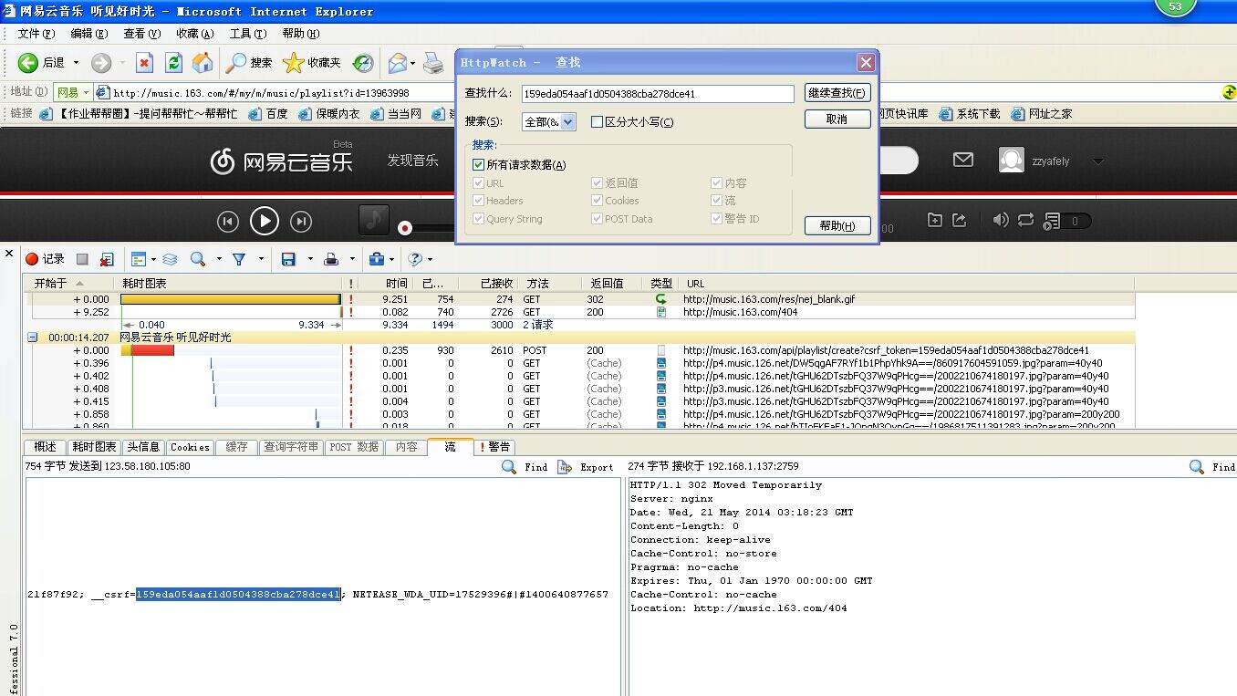
Task: Click the 取消 cancel button
Action: click(x=837, y=119)
